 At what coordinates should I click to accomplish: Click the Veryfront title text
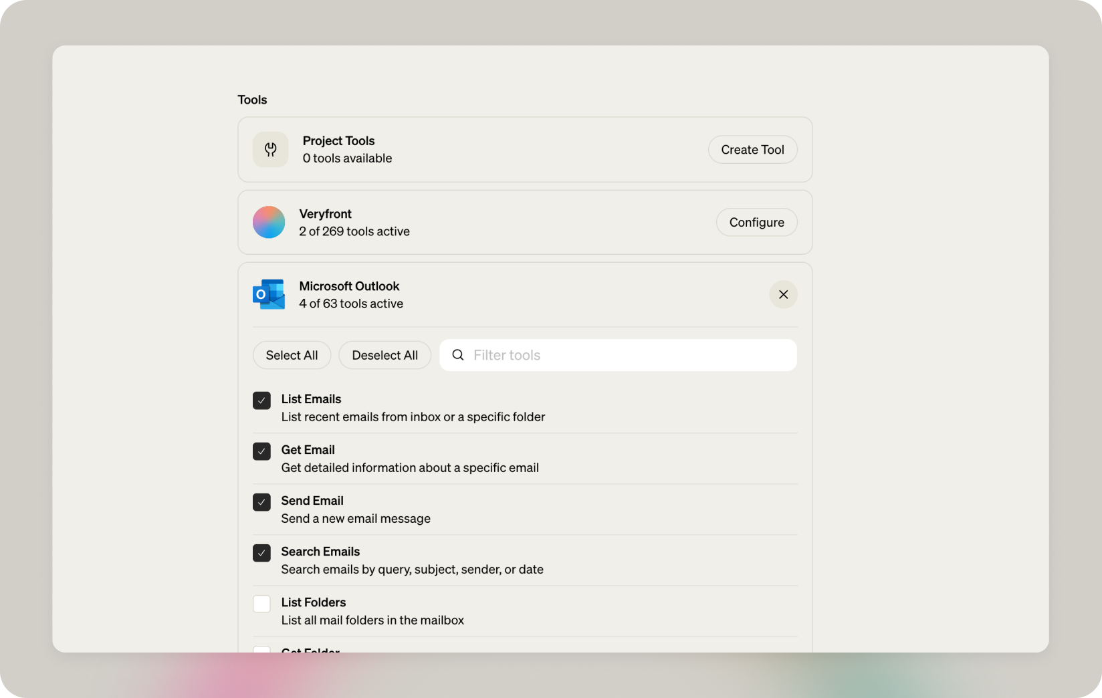point(325,214)
